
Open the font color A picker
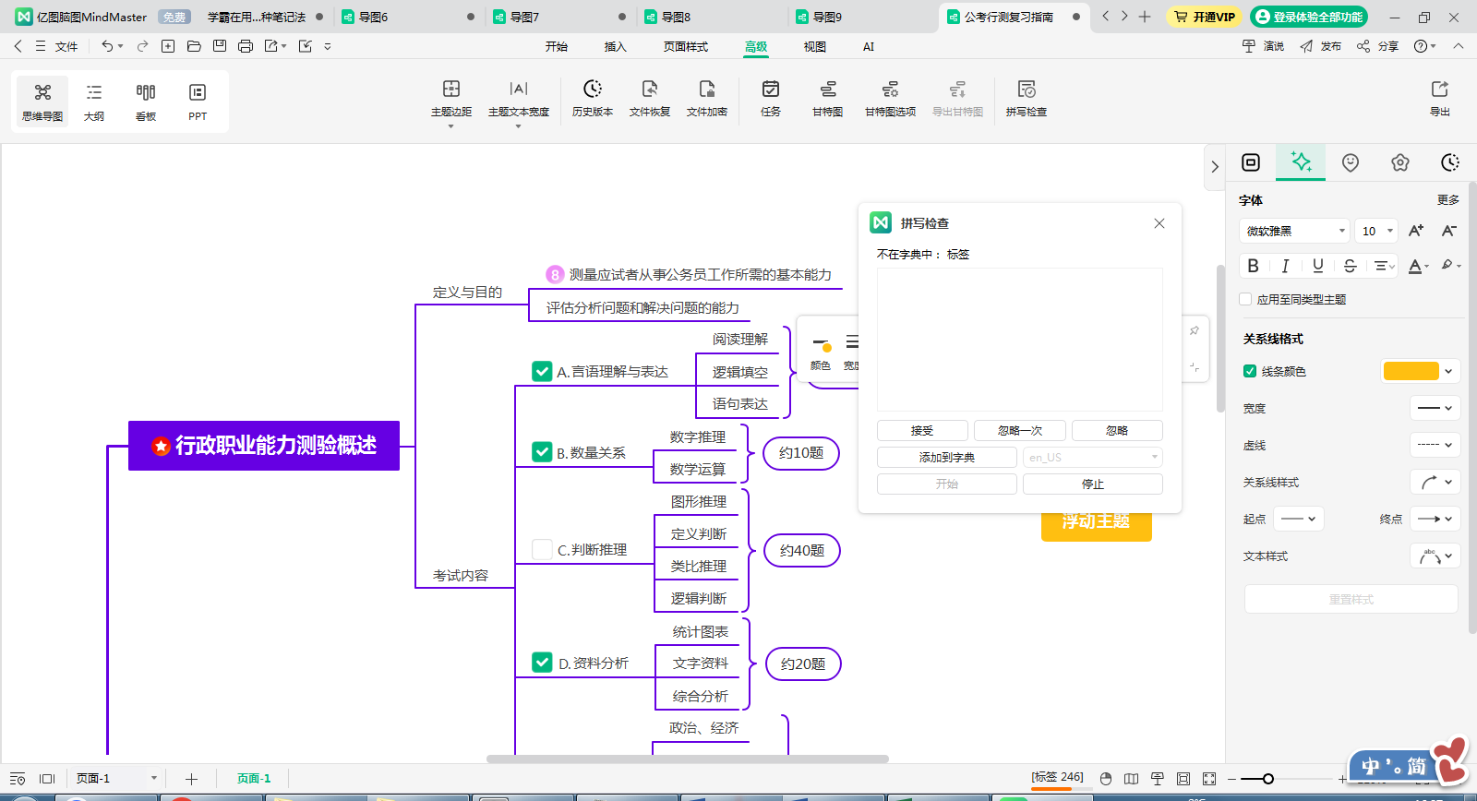pyautogui.click(x=1416, y=266)
